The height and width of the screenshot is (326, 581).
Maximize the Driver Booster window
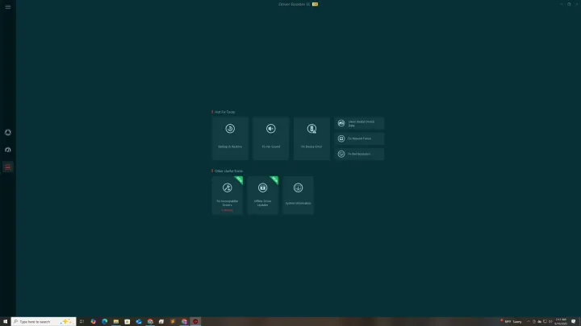(x=568, y=4)
